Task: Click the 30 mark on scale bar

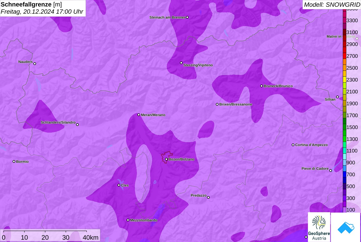Action: click(x=66, y=237)
